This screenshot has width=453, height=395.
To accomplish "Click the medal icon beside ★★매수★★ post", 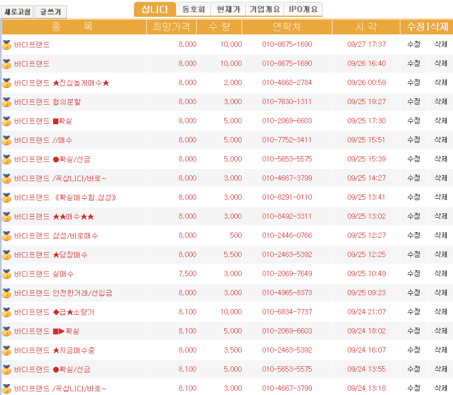I will point(6,217).
